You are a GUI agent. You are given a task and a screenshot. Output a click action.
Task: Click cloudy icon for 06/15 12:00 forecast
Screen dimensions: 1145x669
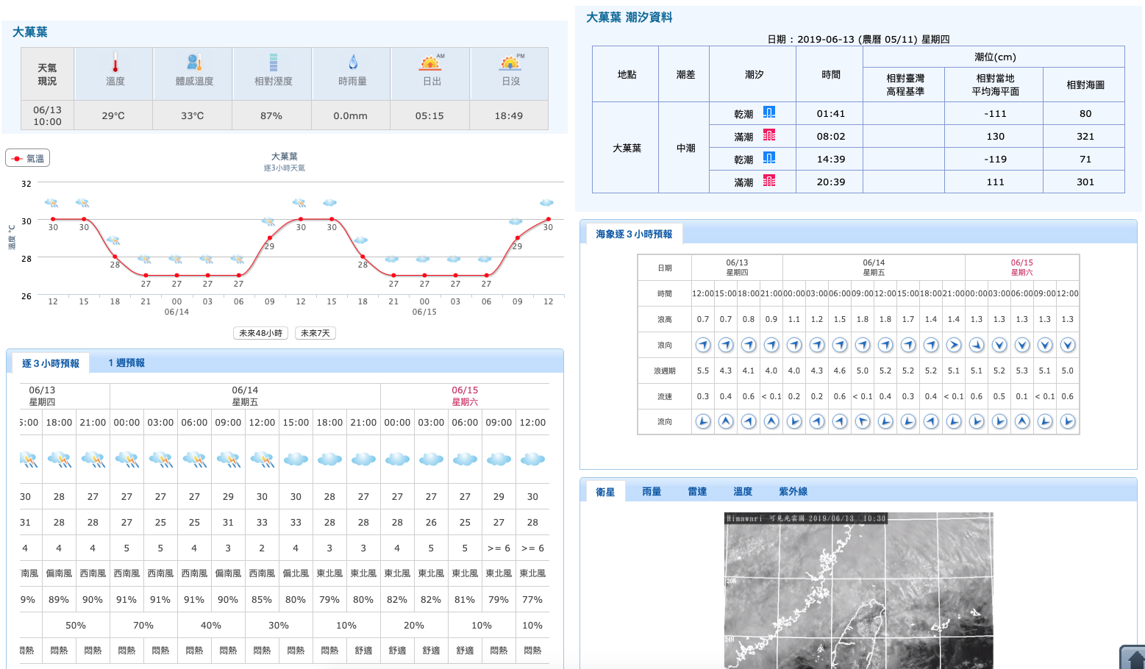[532, 459]
